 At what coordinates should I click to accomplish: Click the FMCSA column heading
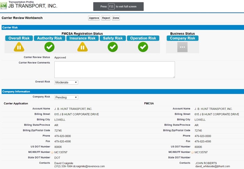149,104
